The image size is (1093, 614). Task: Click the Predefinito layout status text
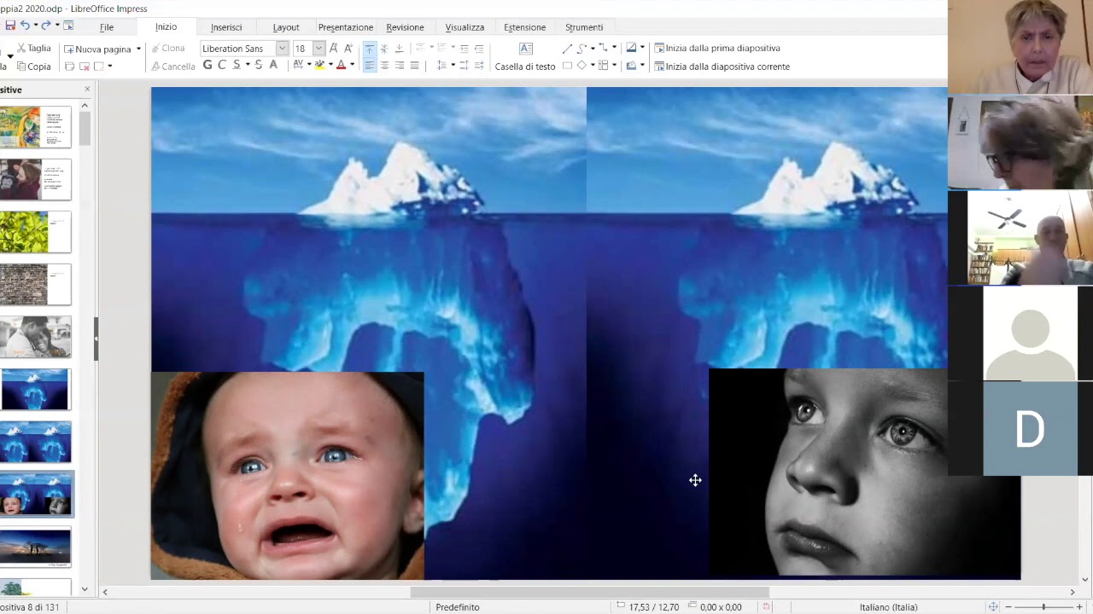click(x=458, y=607)
